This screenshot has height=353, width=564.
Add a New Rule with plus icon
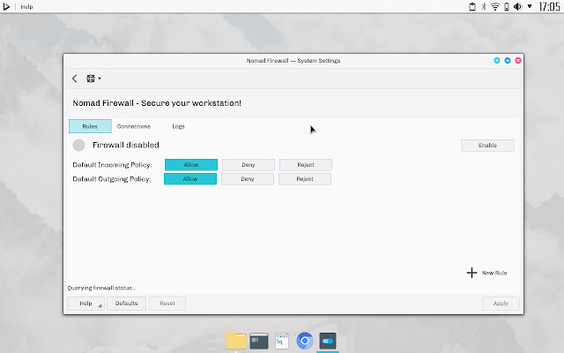486,273
